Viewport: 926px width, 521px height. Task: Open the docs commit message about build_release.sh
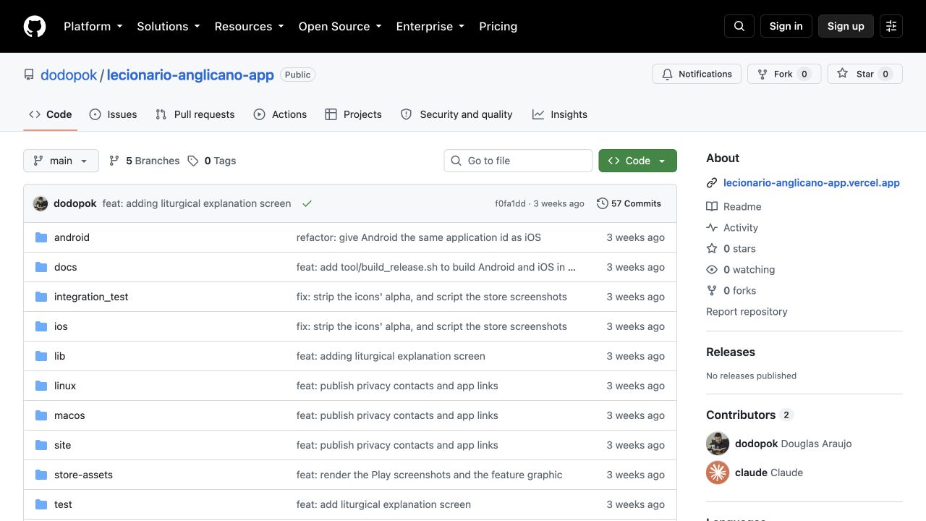[x=436, y=267]
